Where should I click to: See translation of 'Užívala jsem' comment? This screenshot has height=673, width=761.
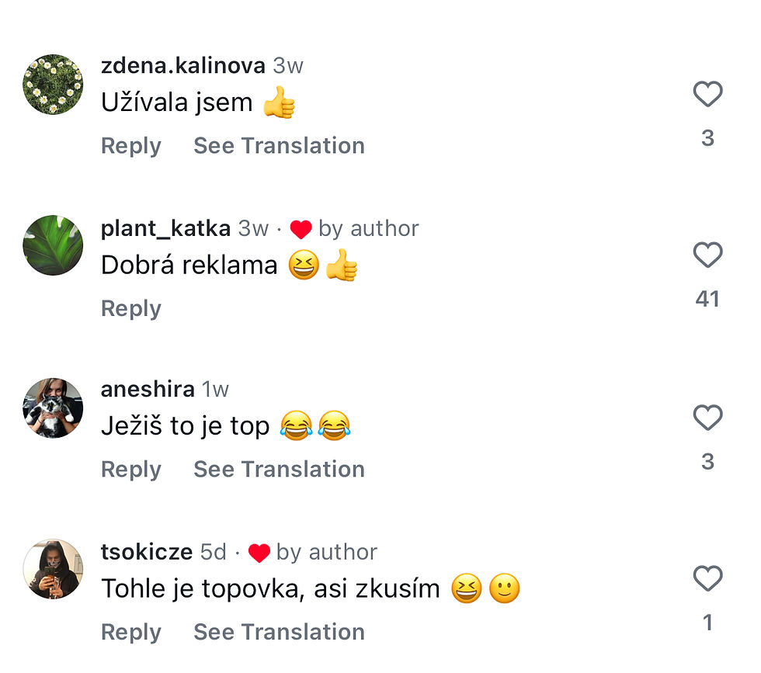(279, 146)
